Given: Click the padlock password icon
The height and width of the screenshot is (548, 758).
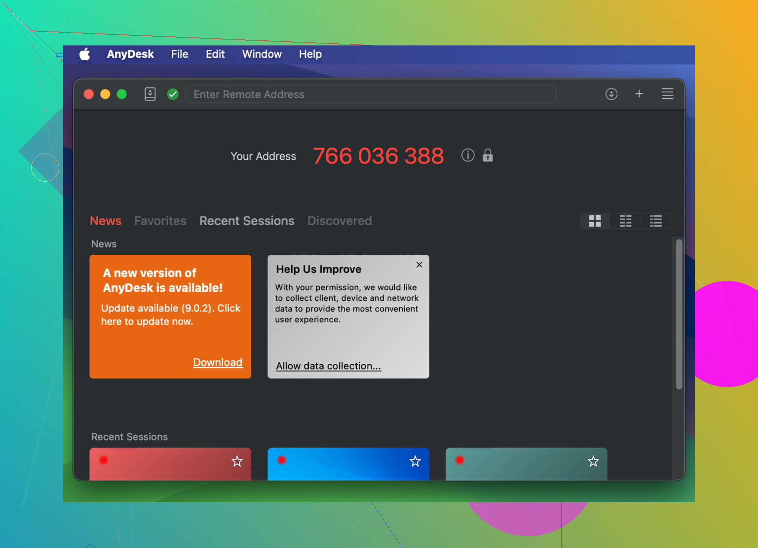Looking at the screenshot, I should [x=488, y=155].
